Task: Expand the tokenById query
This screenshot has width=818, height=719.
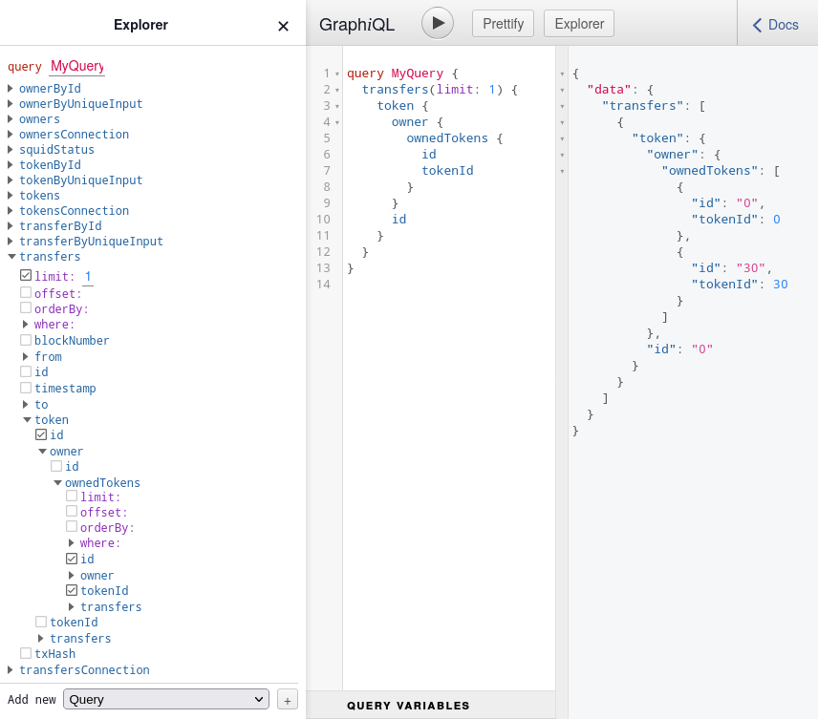Action: click(x=10, y=165)
